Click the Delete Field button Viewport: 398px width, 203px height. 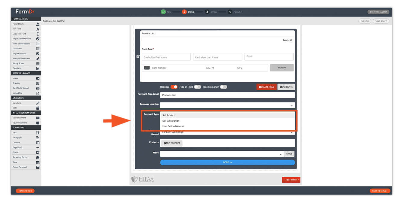pos(267,87)
